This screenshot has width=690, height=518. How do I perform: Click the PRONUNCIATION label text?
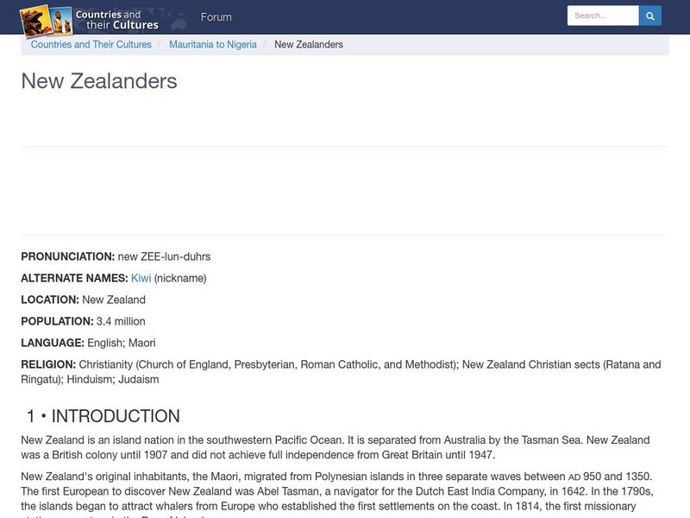[x=68, y=256]
